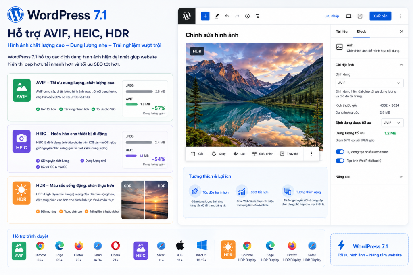The height and width of the screenshot is (275, 413).
Task: Click the mountain lake image in editor
Action: tap(254, 95)
